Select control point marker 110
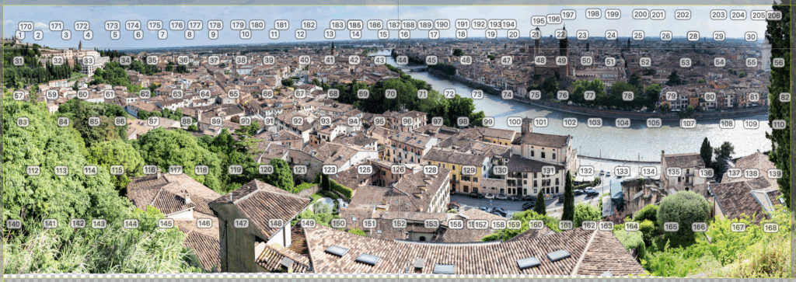796x282 pixels. [779, 124]
